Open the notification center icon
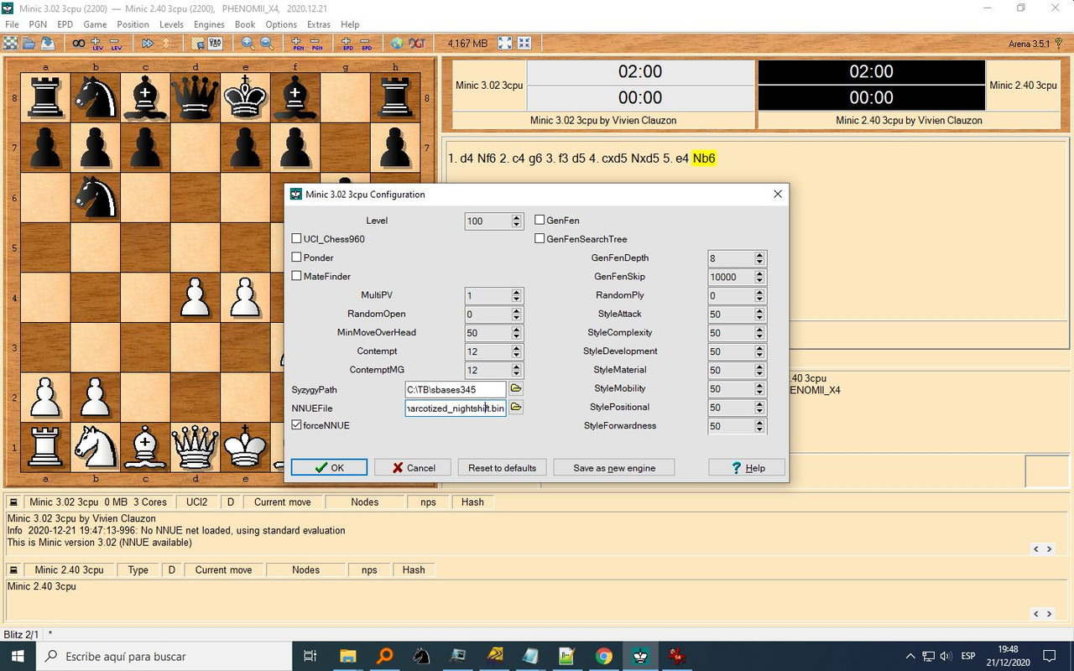The height and width of the screenshot is (671, 1074). [x=1049, y=656]
